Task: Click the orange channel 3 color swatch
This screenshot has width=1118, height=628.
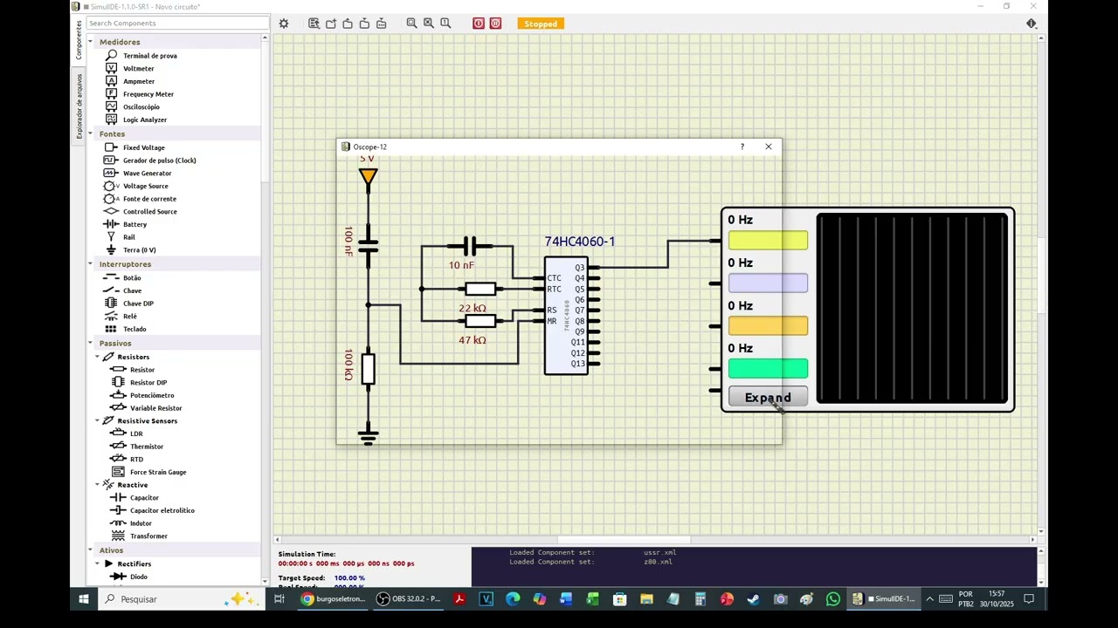Action: [768, 325]
